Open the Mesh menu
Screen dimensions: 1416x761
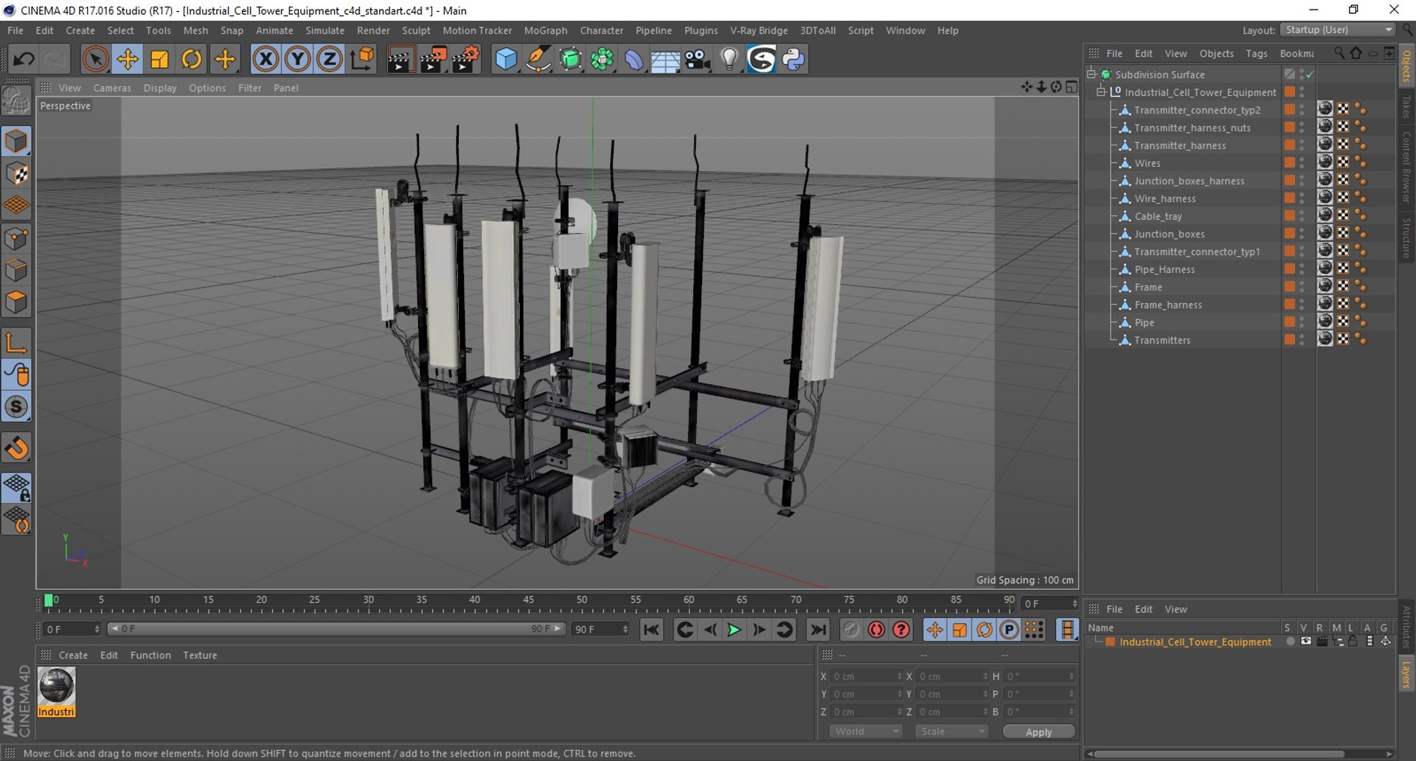pos(195,30)
